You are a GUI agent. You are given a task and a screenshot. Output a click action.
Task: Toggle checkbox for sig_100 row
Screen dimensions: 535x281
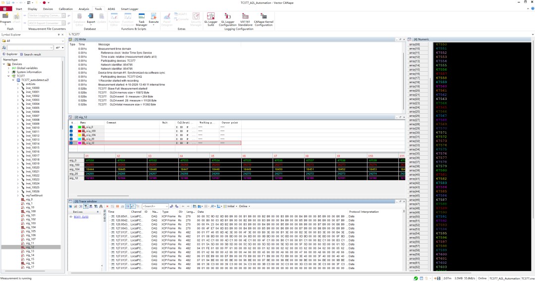(71, 131)
